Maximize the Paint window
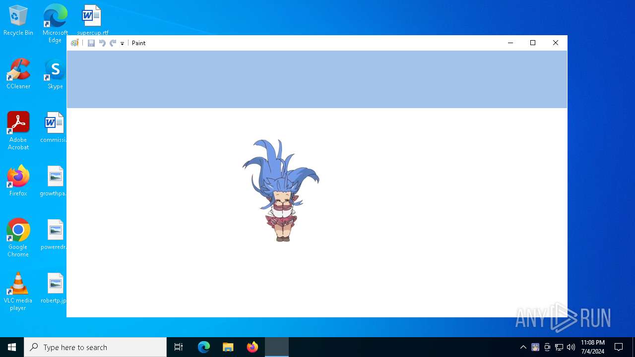Image resolution: width=635 pixels, height=357 pixels. pos(533,43)
